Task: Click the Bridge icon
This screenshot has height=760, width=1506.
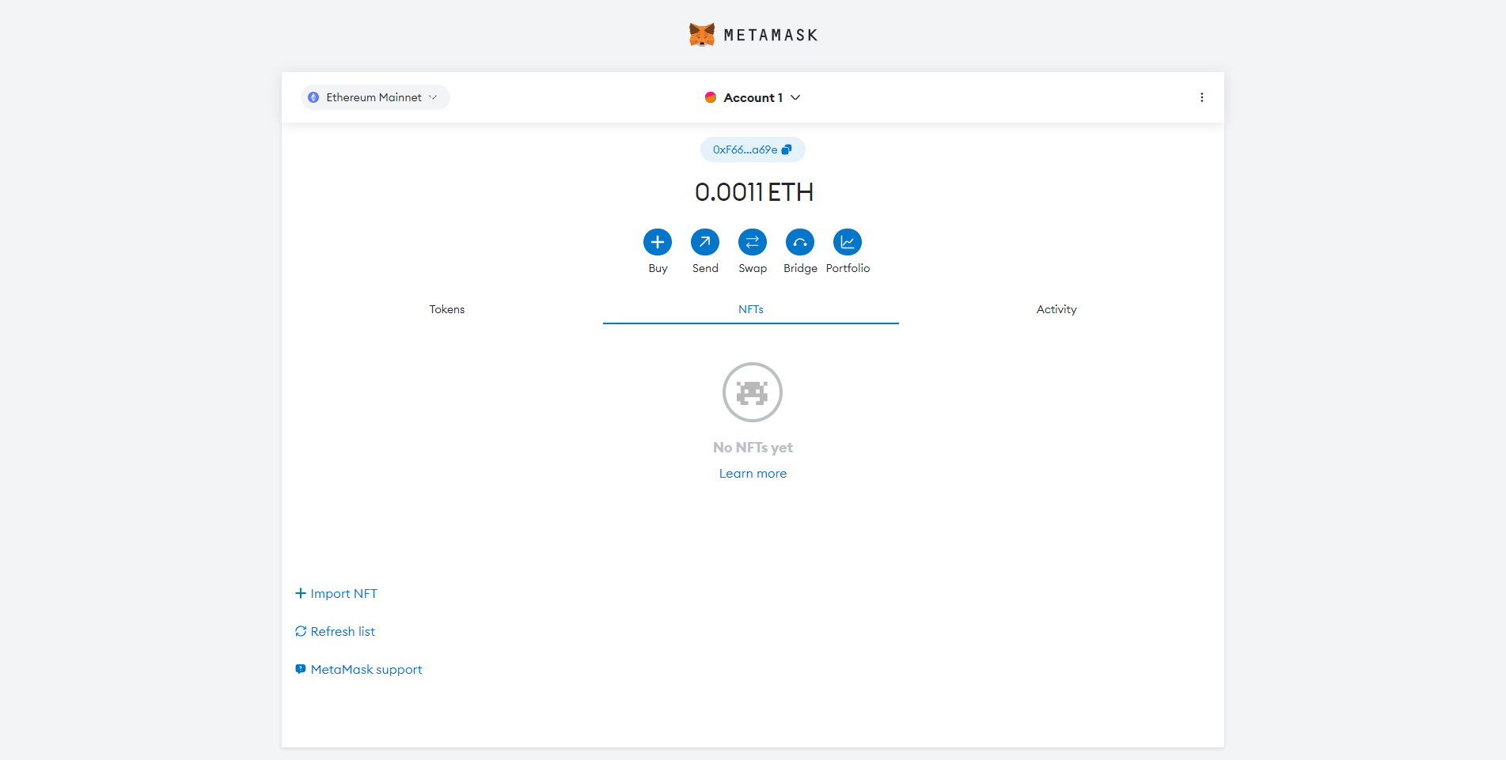Action: [x=800, y=242]
